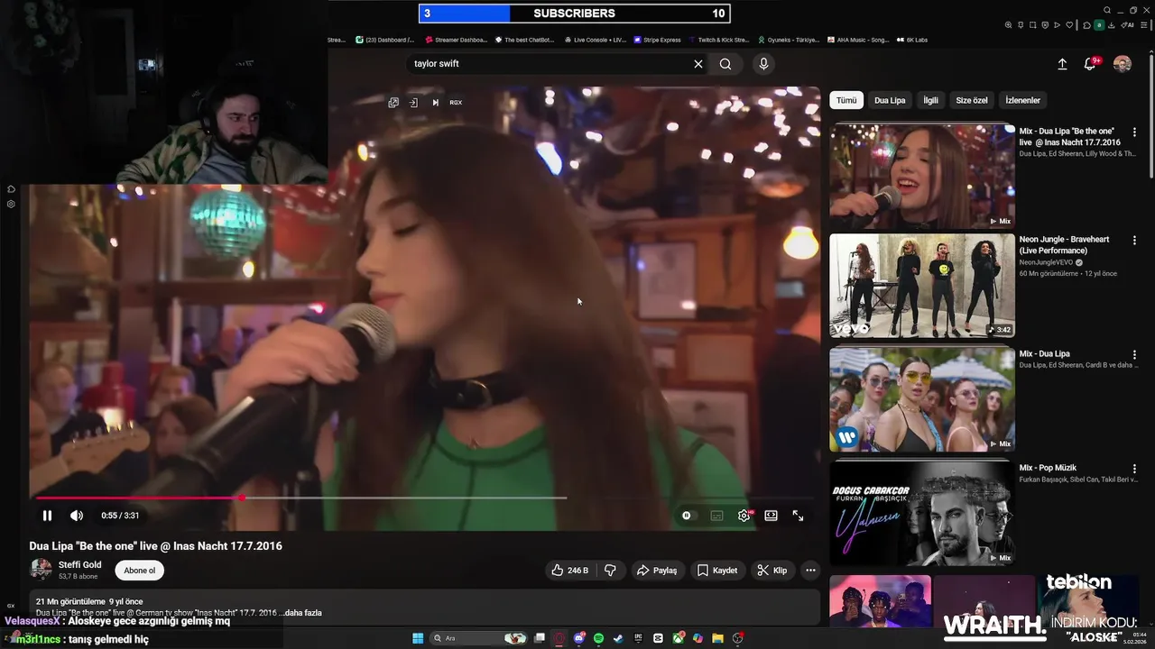1155x649 pixels.
Task: Click the magnifier search button
Action: click(725, 64)
